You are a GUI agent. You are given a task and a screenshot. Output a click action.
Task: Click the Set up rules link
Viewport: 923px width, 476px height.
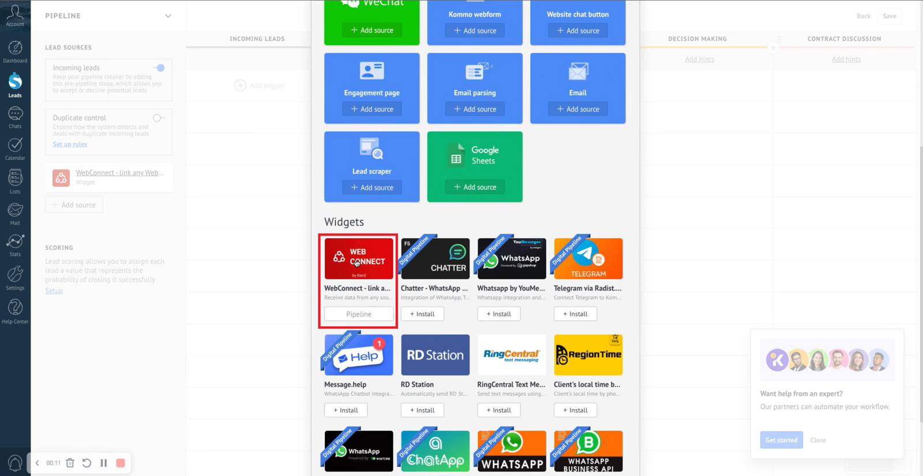point(70,144)
